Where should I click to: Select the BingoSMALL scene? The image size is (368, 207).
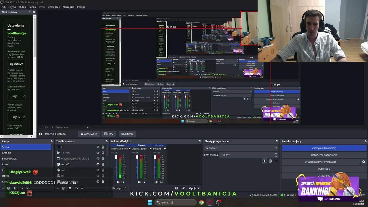(x=26, y=158)
